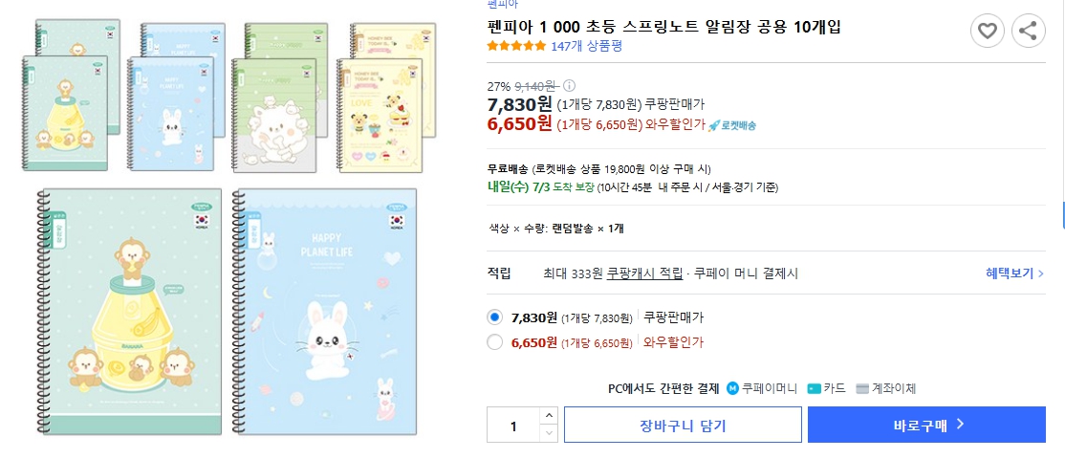The width and height of the screenshot is (1065, 459).
Task: Open the 147개 상품평 reviews link
Action: tap(586, 45)
